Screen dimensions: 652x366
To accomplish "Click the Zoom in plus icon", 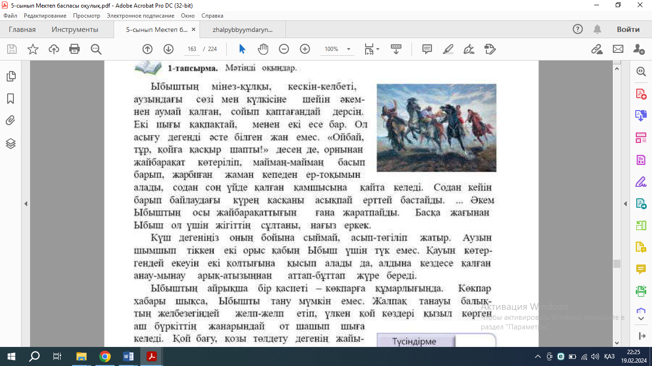I will point(305,49).
